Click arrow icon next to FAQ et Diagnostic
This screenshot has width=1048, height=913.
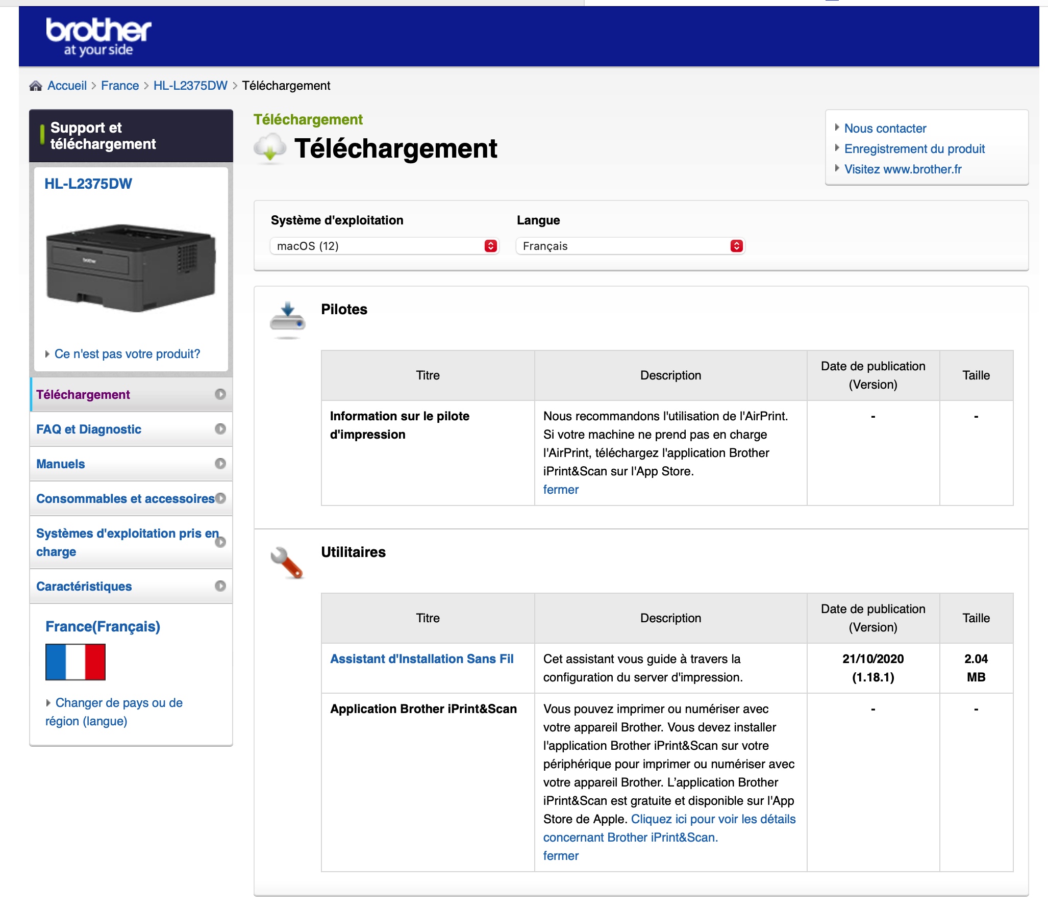pyautogui.click(x=220, y=429)
